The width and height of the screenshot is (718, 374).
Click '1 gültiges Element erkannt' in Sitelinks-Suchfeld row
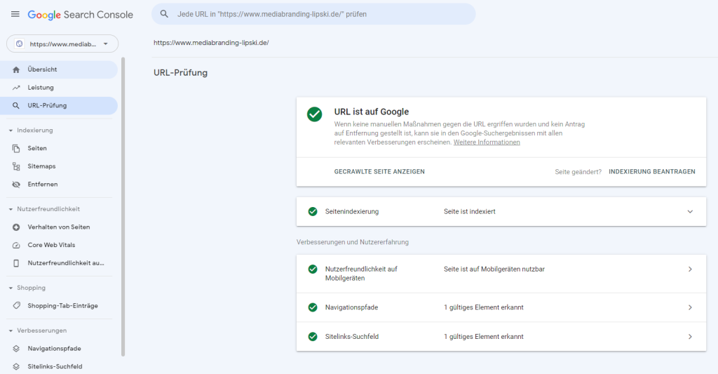[484, 336]
